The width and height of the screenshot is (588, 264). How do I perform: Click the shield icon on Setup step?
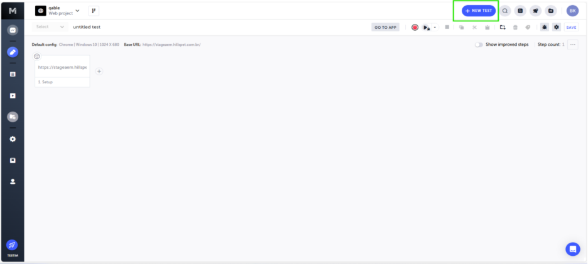click(x=36, y=56)
